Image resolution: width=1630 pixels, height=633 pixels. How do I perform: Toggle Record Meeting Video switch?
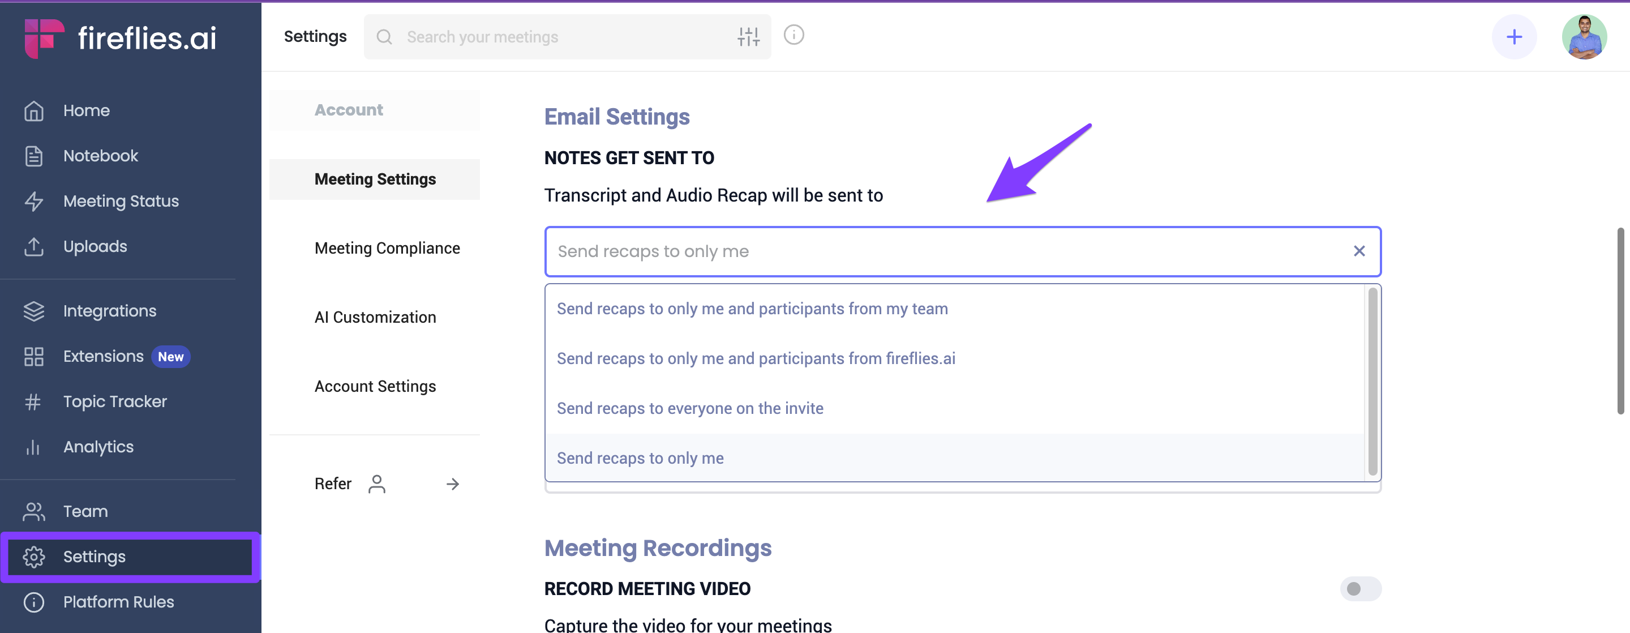[x=1361, y=589]
